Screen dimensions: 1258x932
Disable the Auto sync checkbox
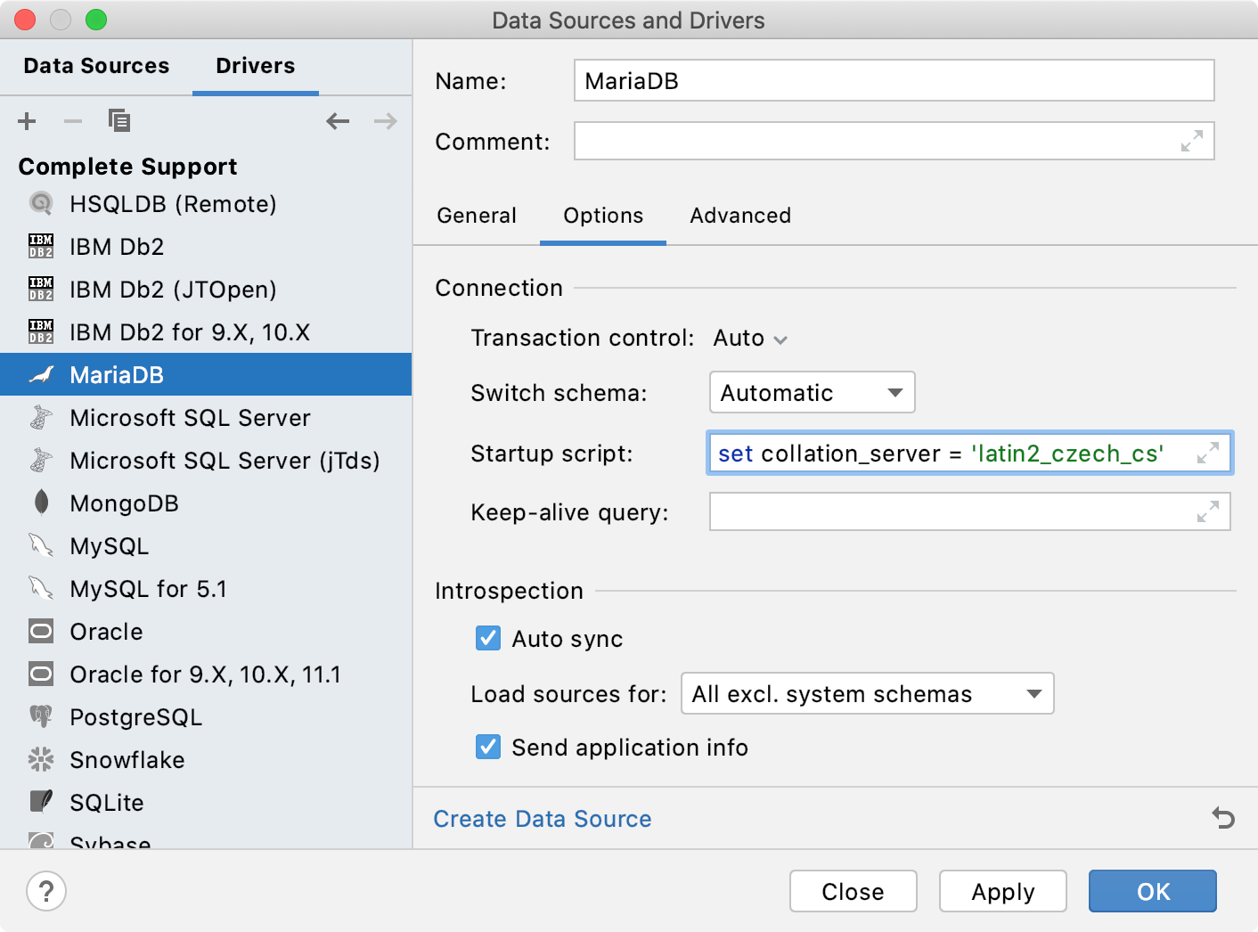tap(487, 638)
